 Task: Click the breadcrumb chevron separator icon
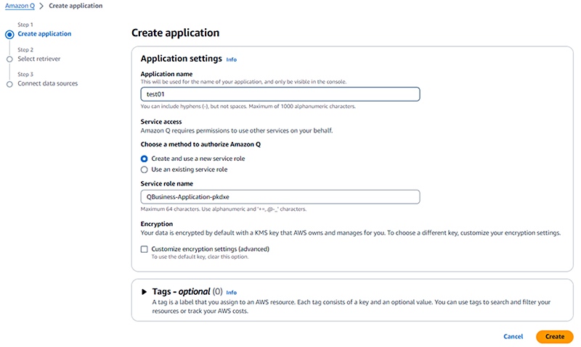point(41,6)
